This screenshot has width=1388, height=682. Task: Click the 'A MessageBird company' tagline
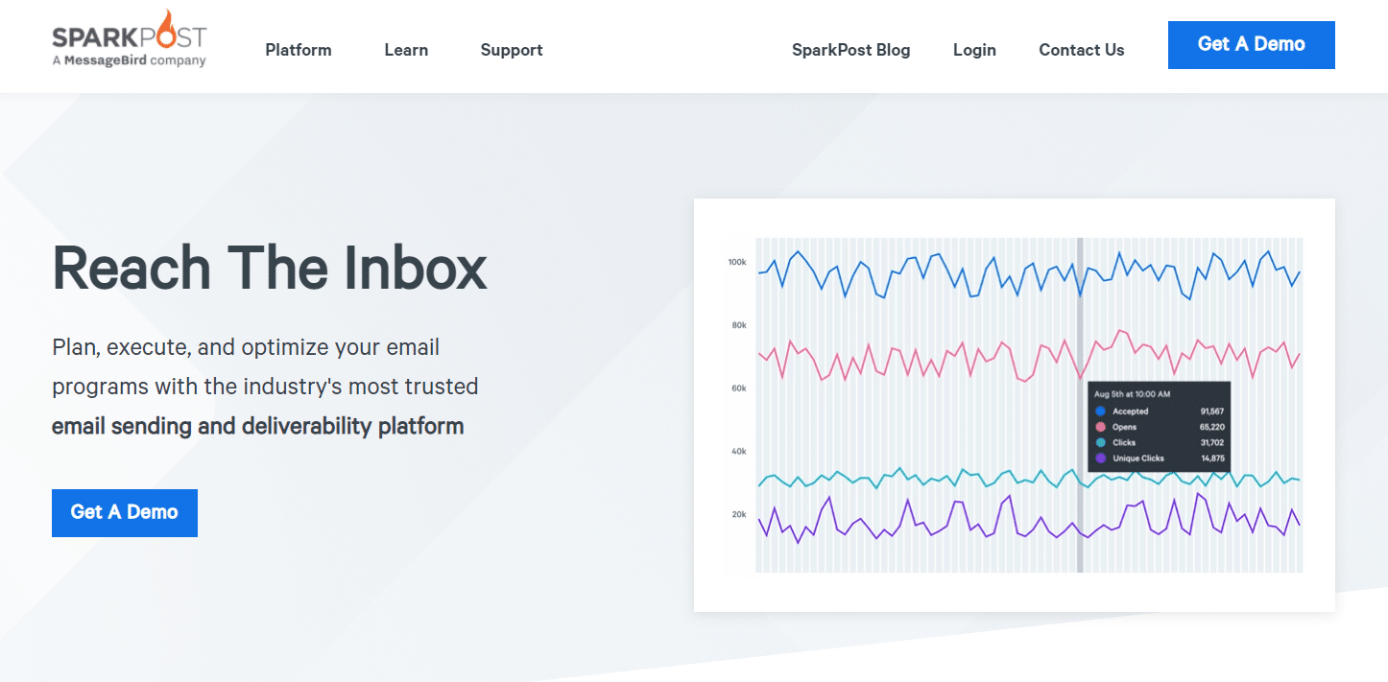click(129, 60)
